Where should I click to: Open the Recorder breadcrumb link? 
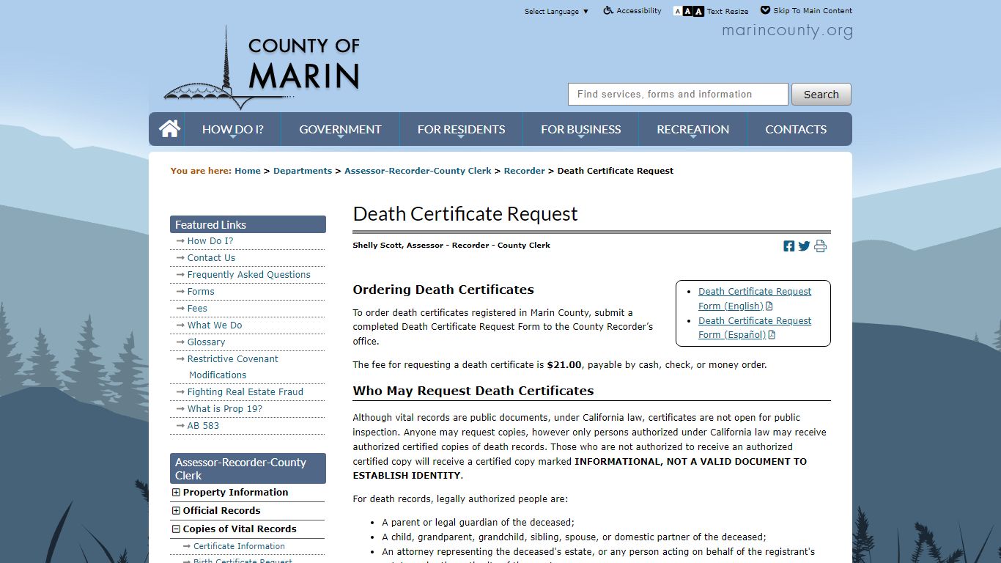pyautogui.click(x=524, y=171)
